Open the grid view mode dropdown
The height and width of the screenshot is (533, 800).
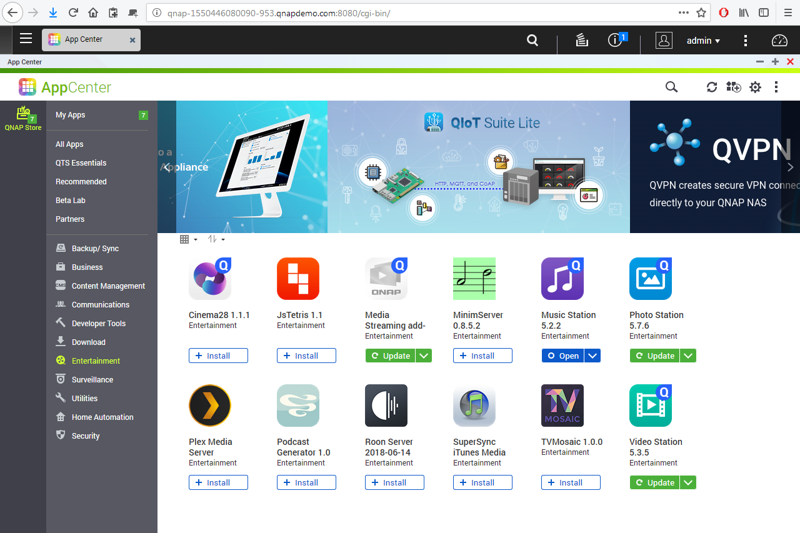tap(188, 239)
